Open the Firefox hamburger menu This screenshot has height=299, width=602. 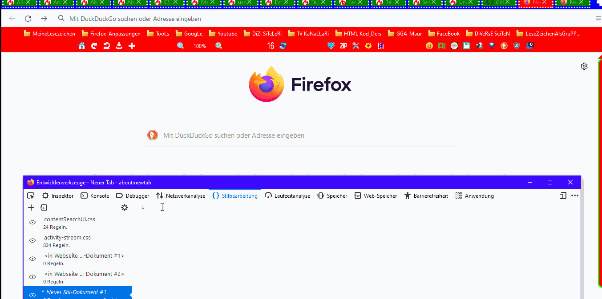598,19
